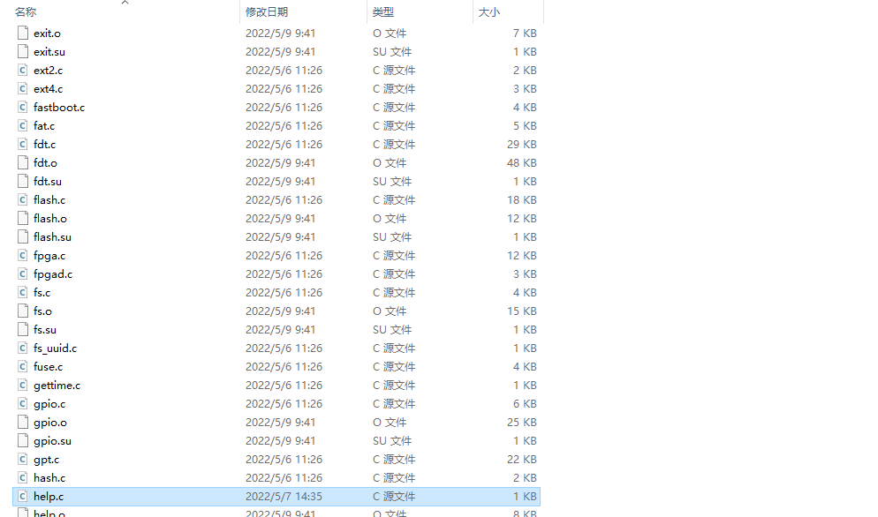Select the file name fuse.c

click(49, 366)
